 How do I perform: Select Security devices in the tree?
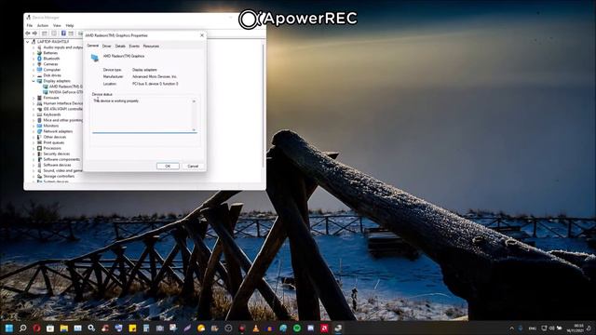click(56, 154)
